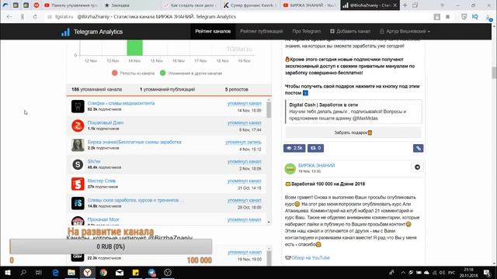Click the БИРЖА ЗНАНИЙ green avatar
Image resolution: width=497 pixels, height=279 pixels.
[x=290, y=169]
